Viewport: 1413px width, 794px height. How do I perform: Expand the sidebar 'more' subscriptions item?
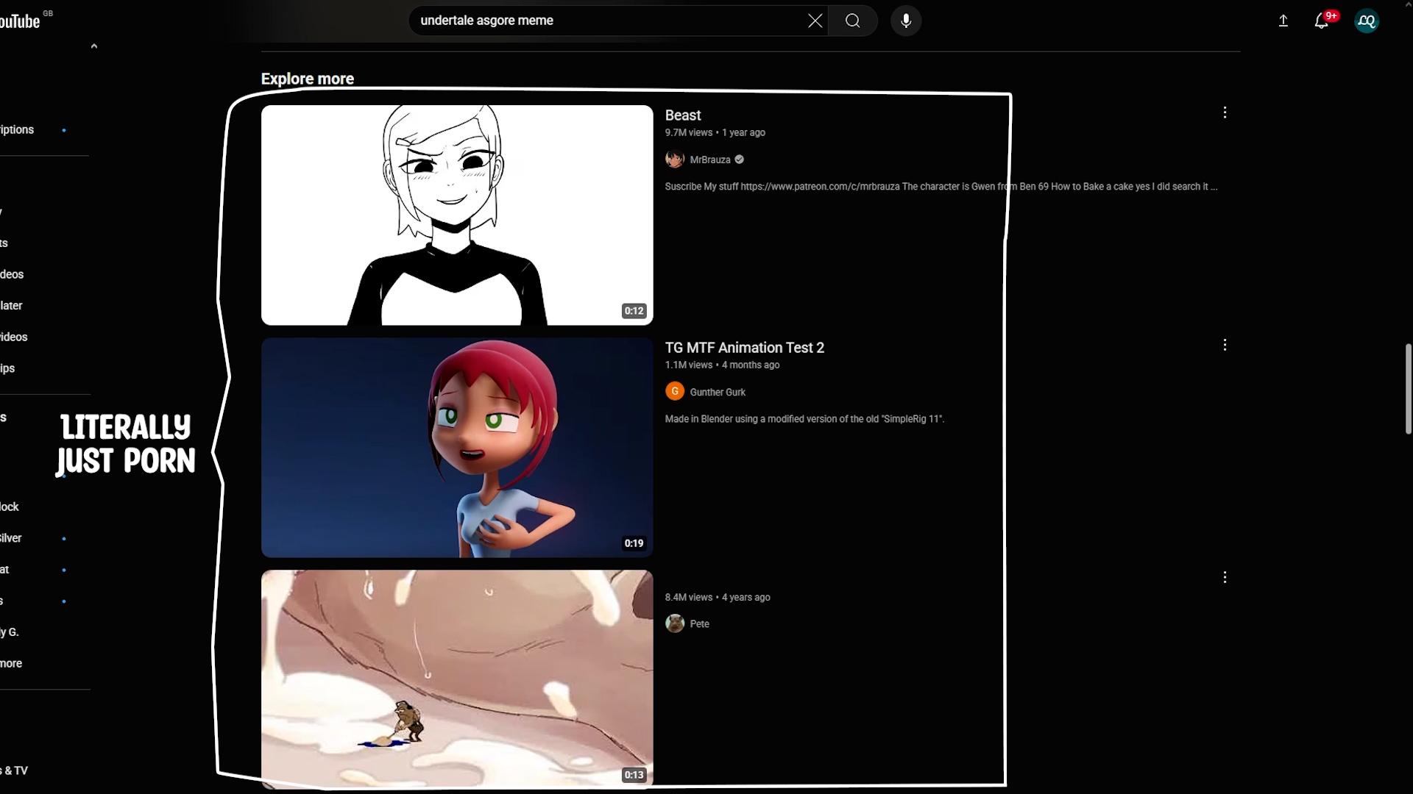tap(11, 663)
